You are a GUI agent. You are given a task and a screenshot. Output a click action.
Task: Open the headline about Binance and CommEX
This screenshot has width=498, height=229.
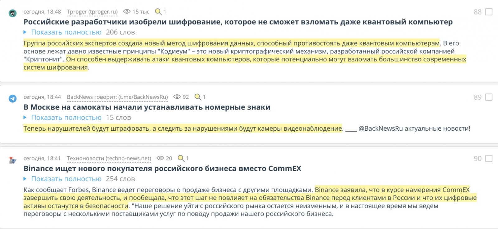(x=162, y=169)
